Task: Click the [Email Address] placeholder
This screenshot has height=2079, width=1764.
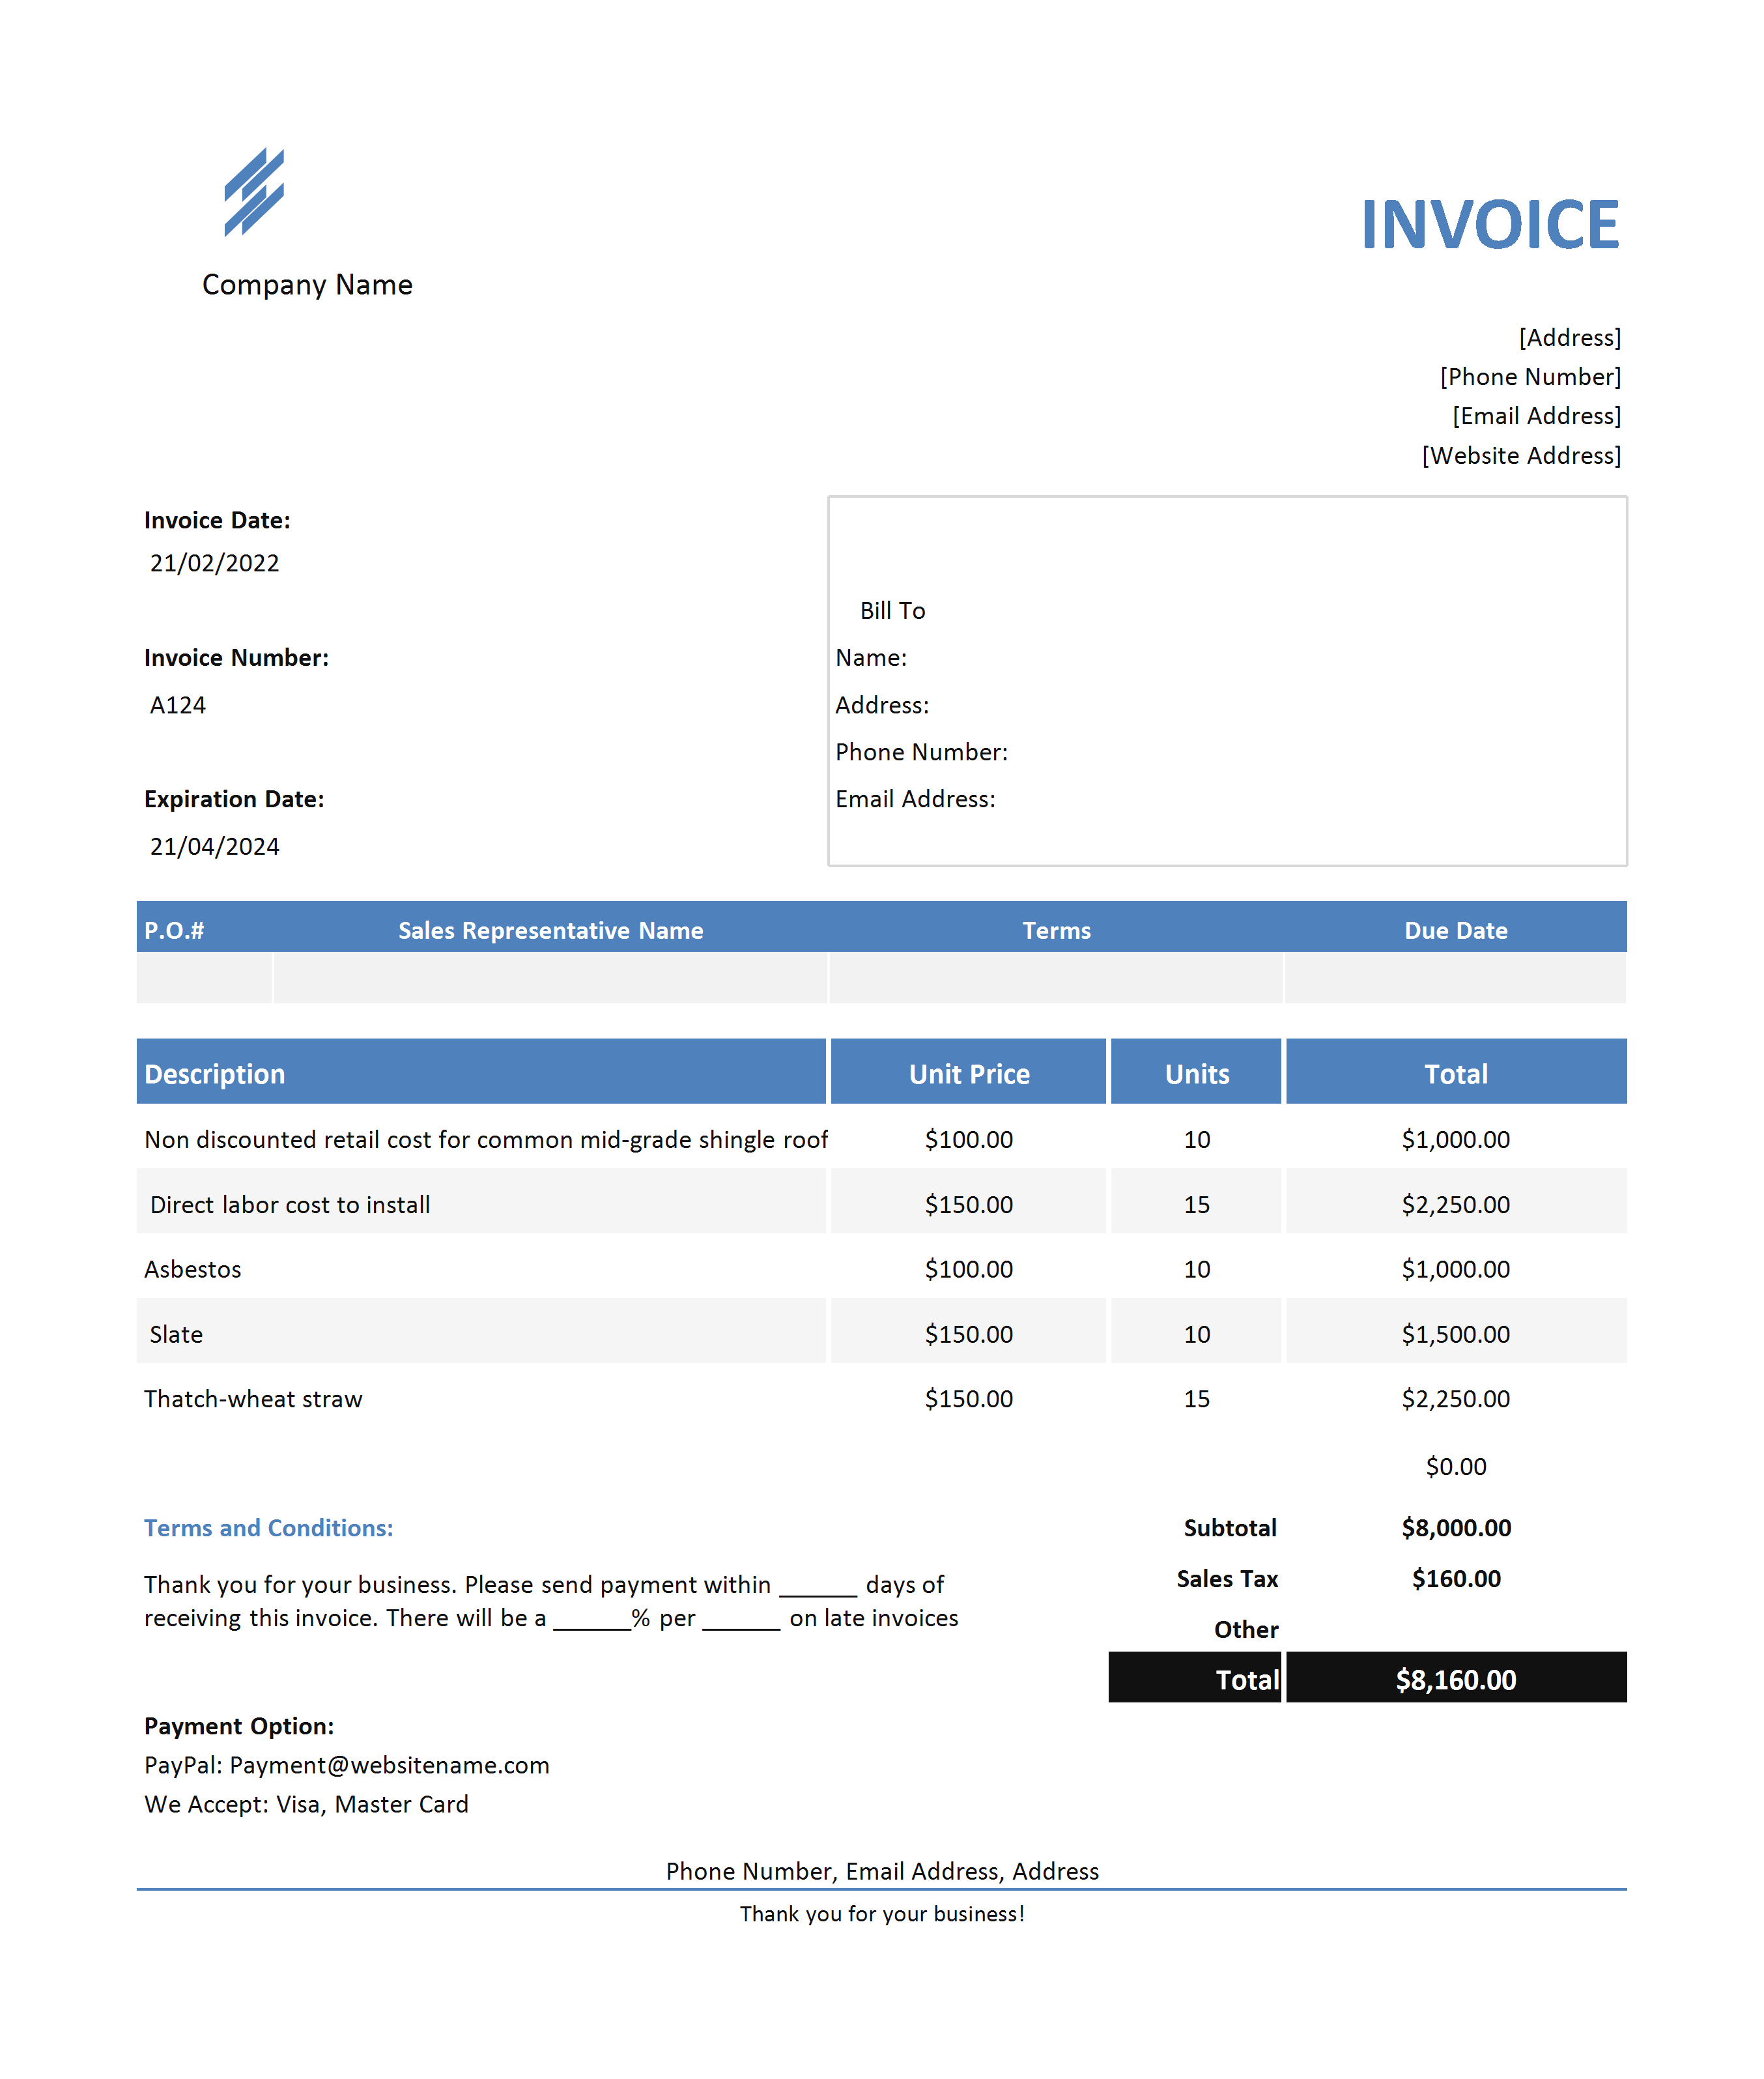Action: [1536, 416]
